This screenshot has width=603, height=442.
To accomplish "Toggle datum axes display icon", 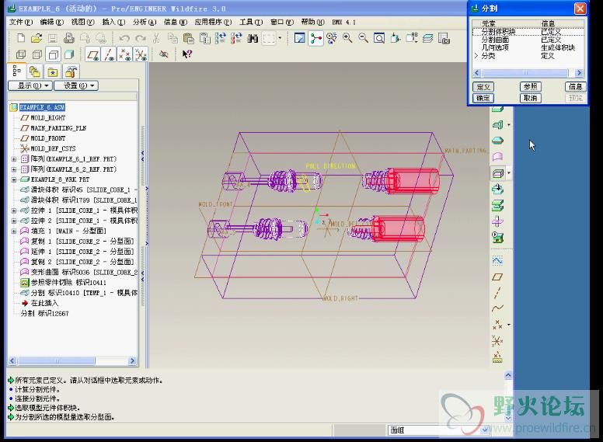I will pos(109,54).
